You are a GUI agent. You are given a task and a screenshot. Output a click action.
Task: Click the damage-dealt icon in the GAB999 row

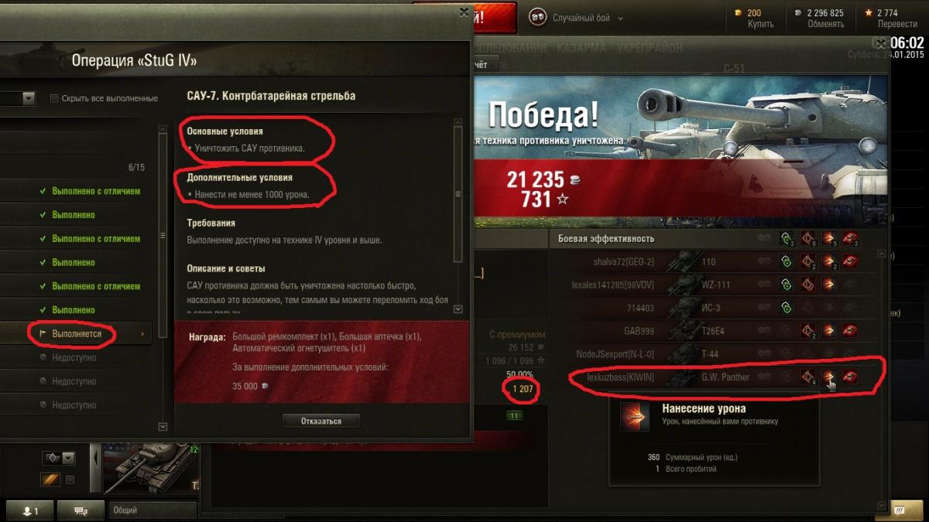pos(829,331)
